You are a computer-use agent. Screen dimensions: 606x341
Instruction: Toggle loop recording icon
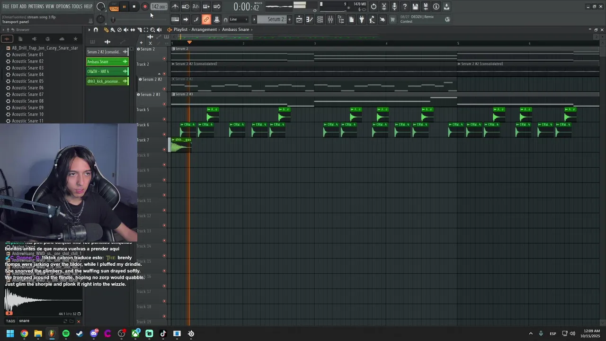click(x=217, y=7)
